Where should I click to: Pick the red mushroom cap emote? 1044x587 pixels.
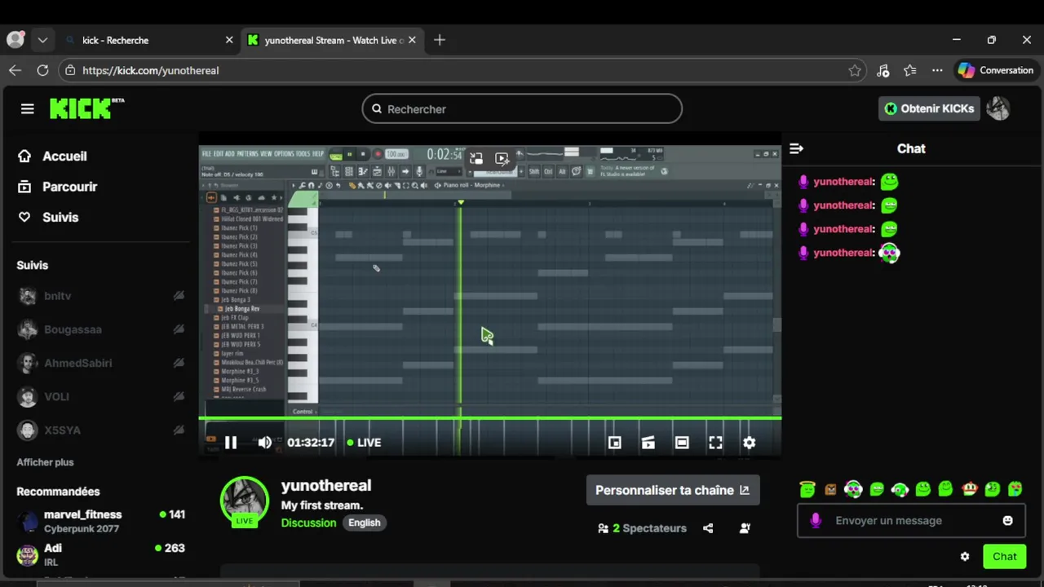pyautogui.click(x=970, y=489)
